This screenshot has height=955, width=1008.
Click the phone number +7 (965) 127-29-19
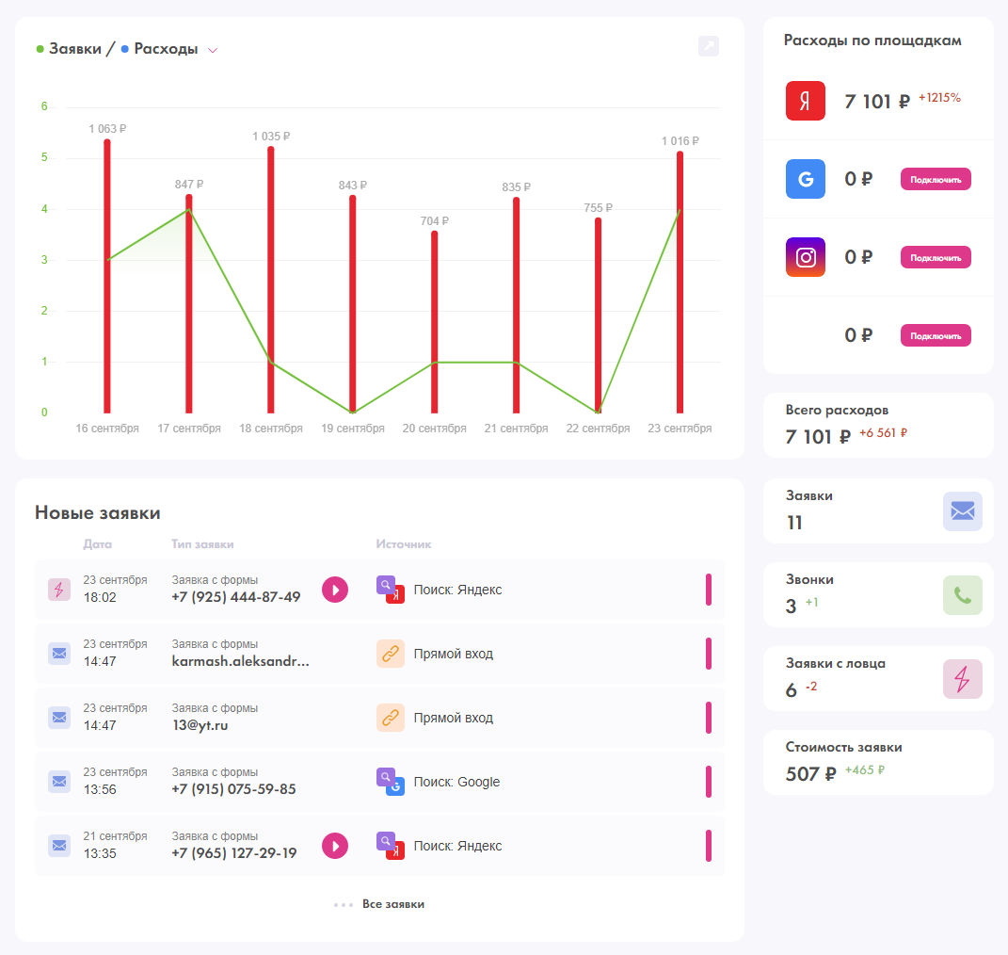[x=234, y=853]
